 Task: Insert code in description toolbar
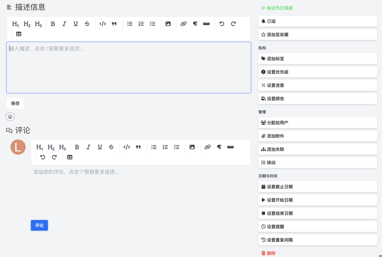click(x=103, y=24)
